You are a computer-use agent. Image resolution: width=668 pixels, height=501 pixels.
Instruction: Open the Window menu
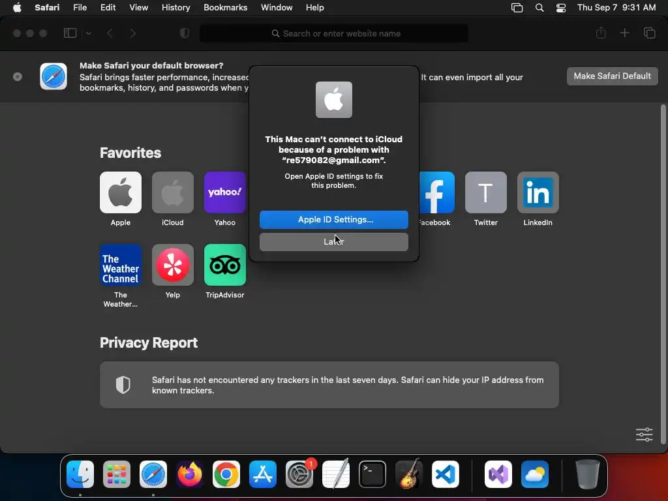click(x=277, y=8)
